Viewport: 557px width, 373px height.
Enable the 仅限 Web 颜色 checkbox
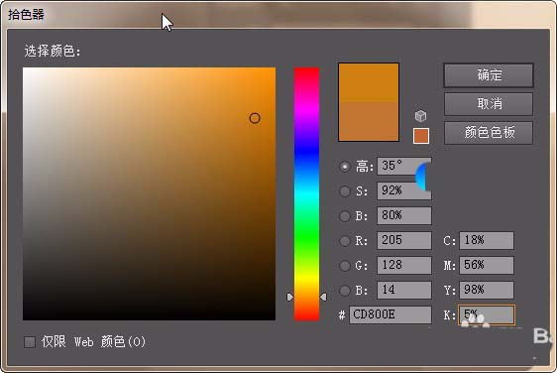click(30, 342)
